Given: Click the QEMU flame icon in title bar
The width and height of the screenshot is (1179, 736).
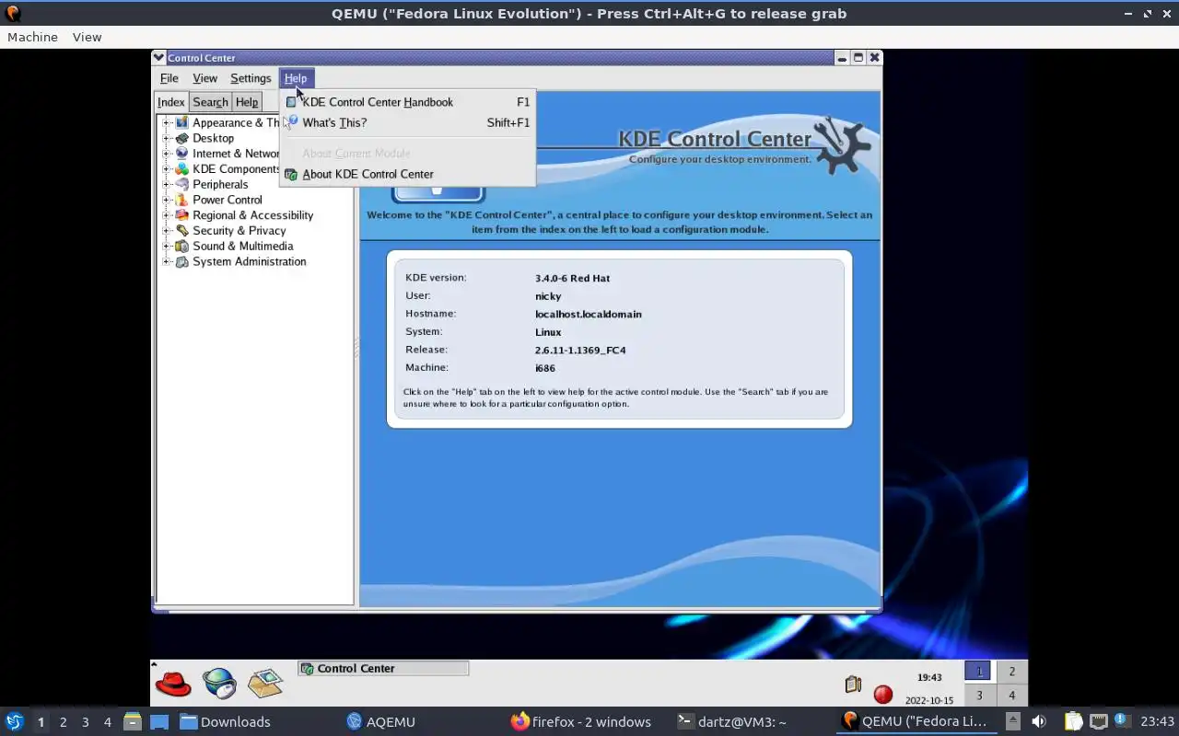Looking at the screenshot, I should (13, 13).
